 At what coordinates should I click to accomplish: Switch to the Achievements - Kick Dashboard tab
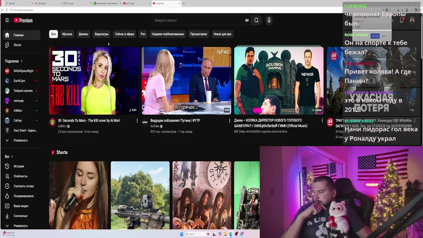(x=106, y=3)
